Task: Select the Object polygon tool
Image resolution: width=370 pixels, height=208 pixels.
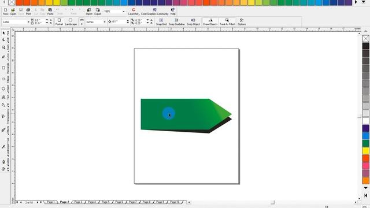Action: point(3,88)
